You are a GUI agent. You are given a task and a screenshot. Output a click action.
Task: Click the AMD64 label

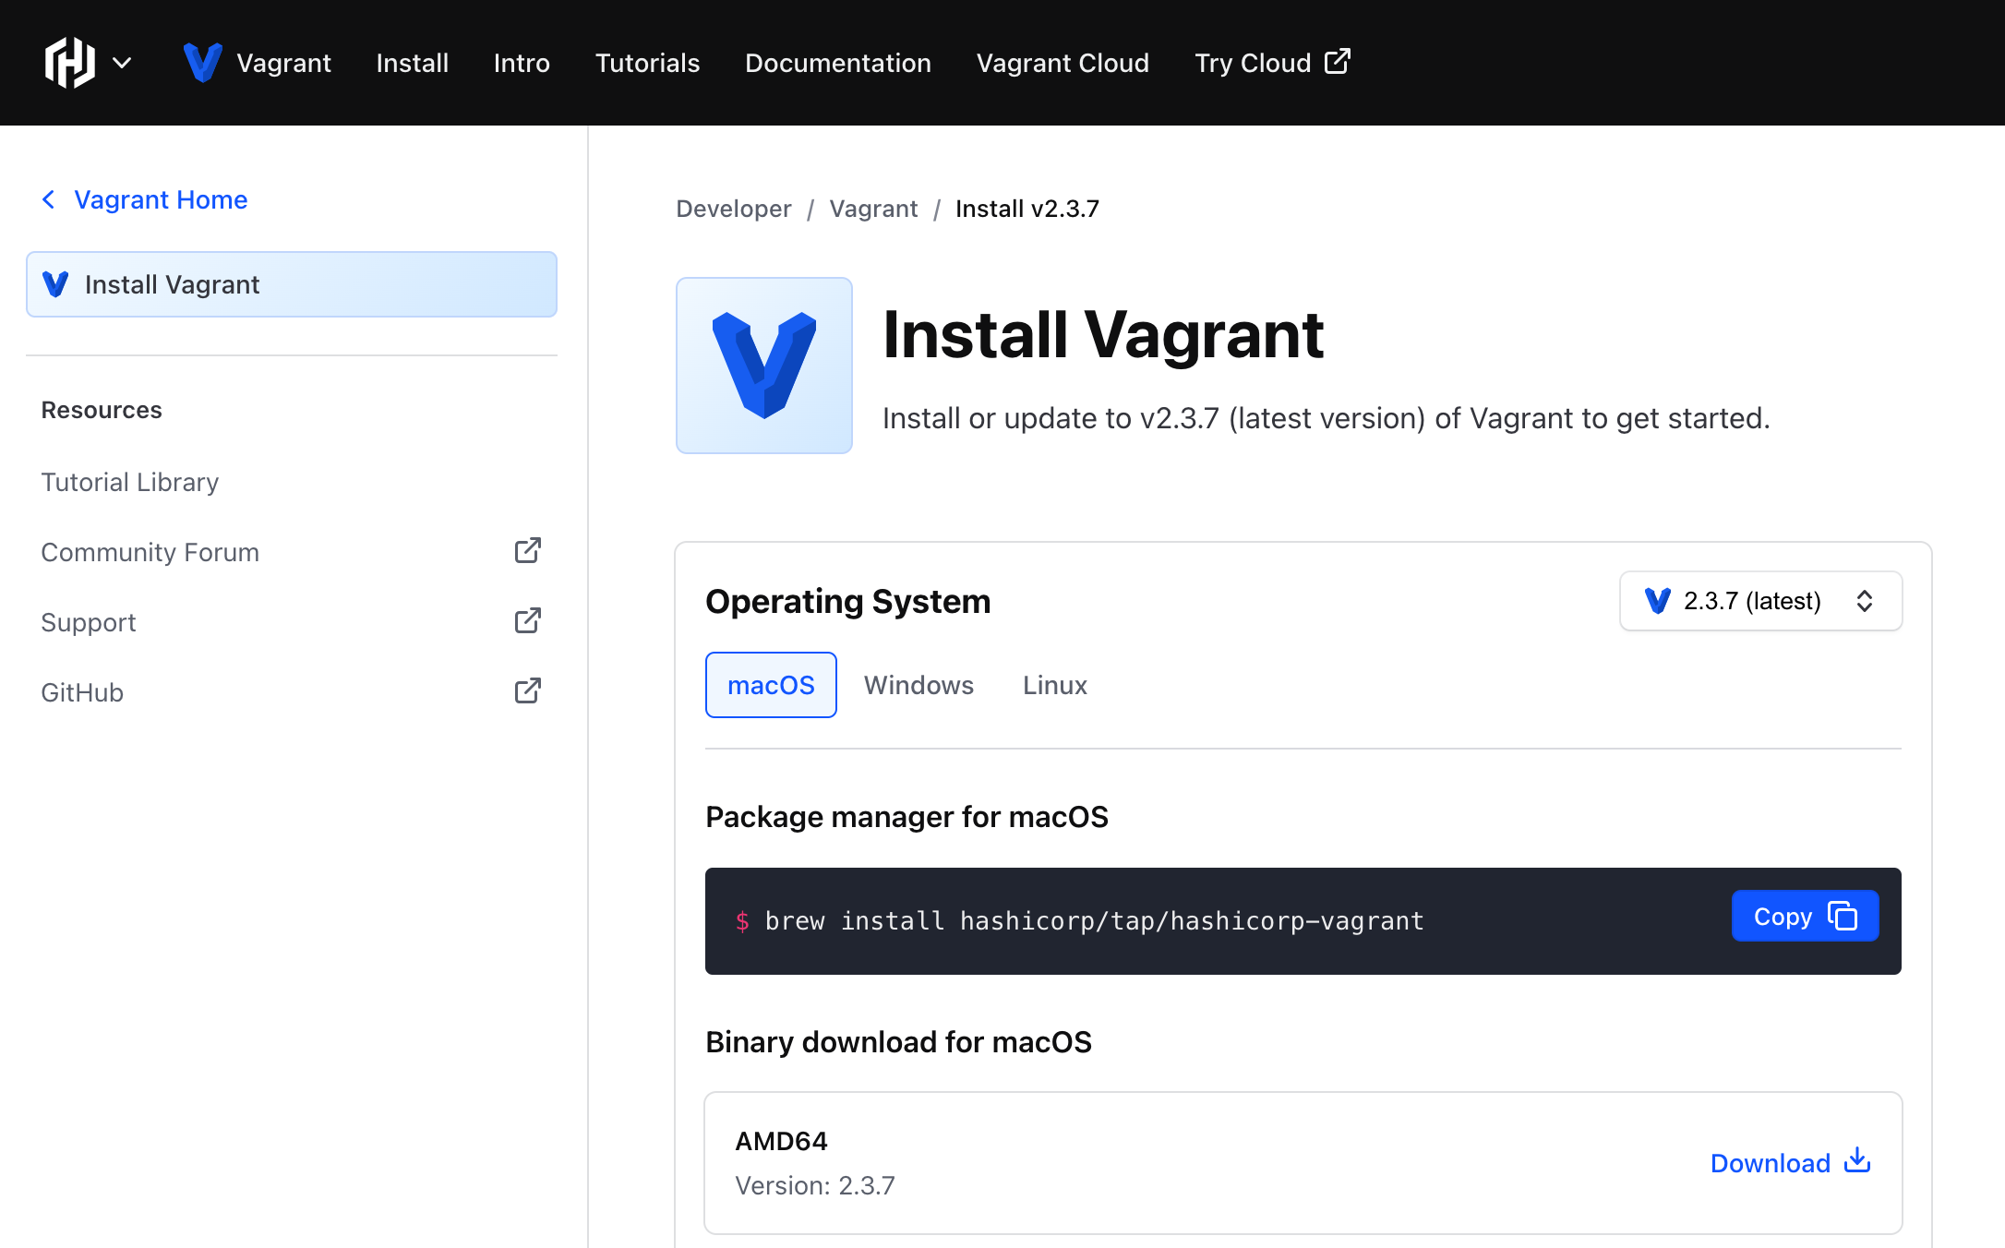pyautogui.click(x=781, y=1142)
